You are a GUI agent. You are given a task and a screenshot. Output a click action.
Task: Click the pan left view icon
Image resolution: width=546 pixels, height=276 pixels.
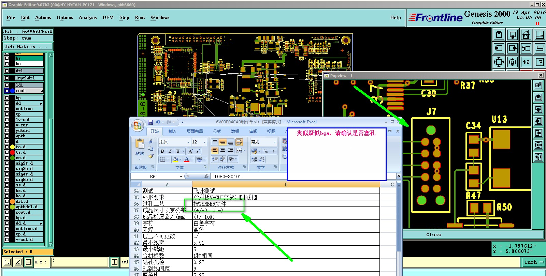499,48
